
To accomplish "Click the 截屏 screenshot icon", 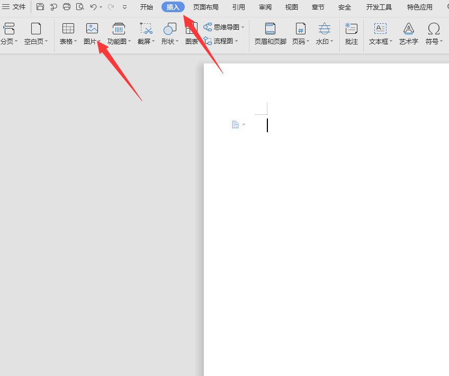I will [x=146, y=29].
